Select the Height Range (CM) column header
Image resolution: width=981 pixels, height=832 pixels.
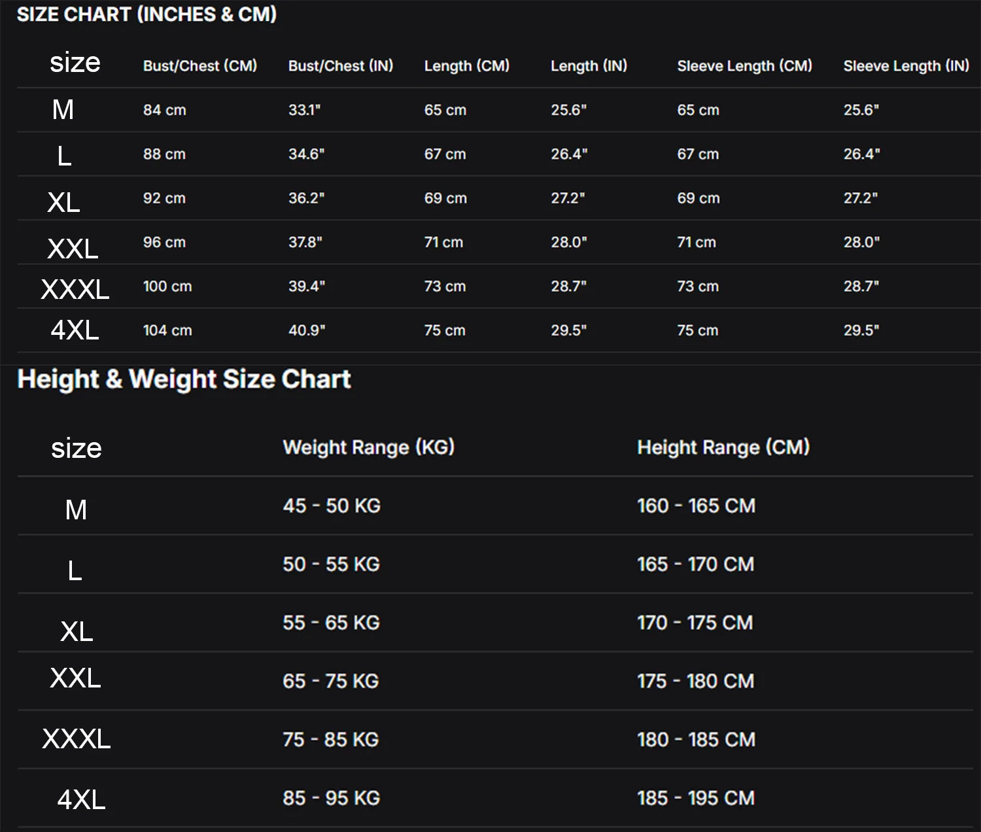coord(724,447)
